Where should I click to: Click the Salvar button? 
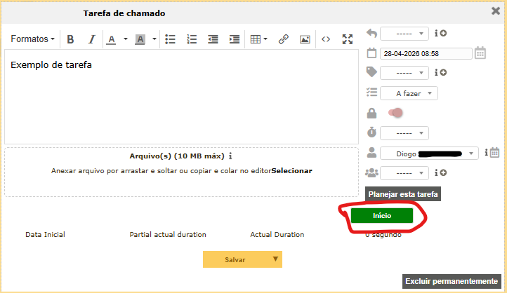235,260
